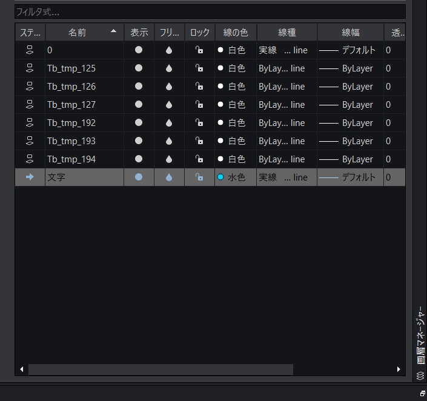Click the horizontal scrollbar thumb
Image resolution: width=427 pixels, height=401 pixels.
point(161,370)
